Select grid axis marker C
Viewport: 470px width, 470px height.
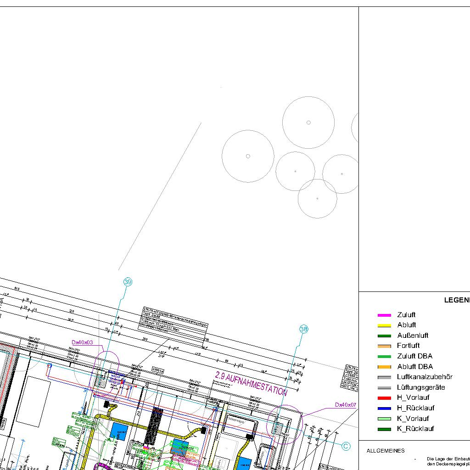[346, 446]
